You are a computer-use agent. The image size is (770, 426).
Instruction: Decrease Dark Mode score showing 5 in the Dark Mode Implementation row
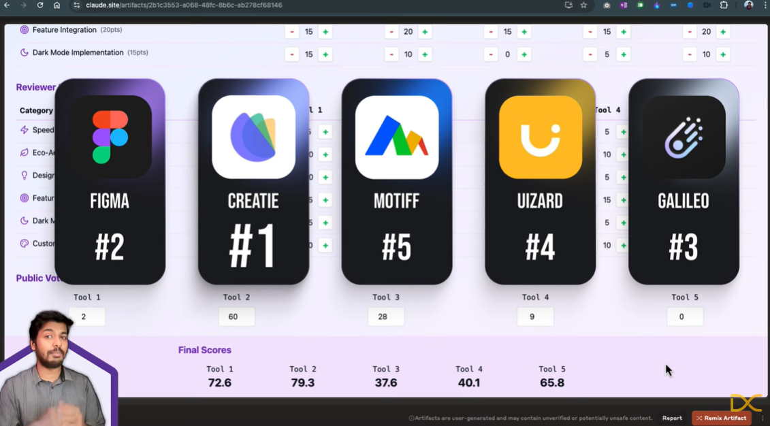590,54
